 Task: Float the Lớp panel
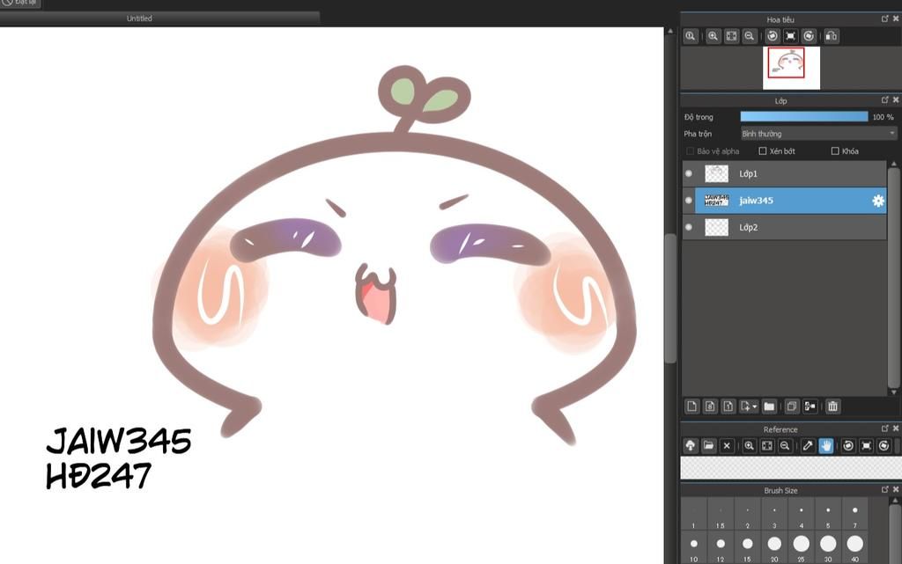tap(884, 100)
